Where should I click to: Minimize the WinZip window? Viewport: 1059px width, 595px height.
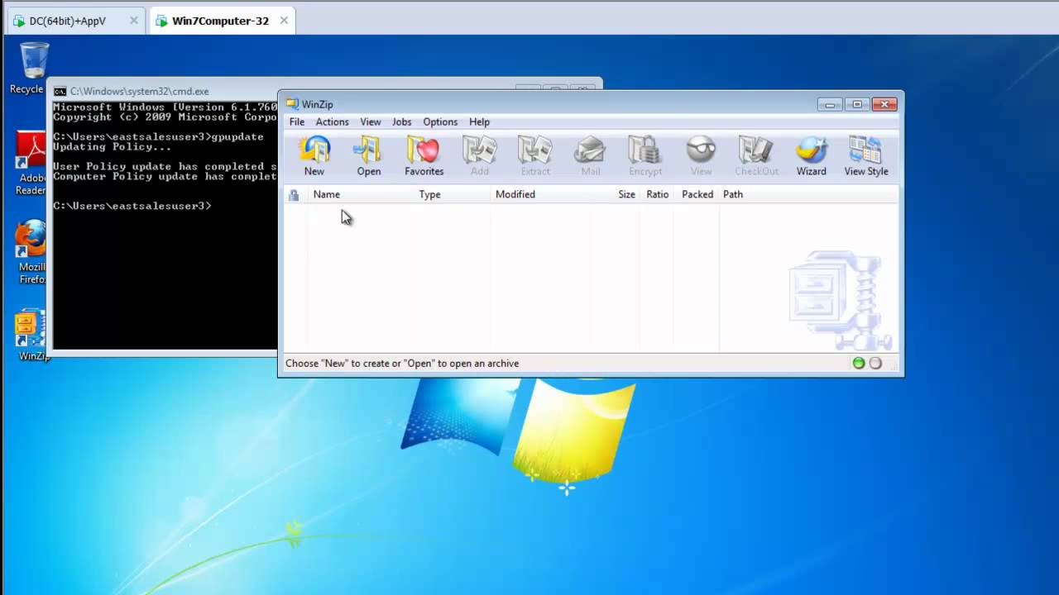click(x=830, y=104)
